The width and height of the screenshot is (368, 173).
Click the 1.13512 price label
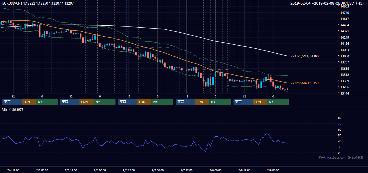[x=344, y=75]
